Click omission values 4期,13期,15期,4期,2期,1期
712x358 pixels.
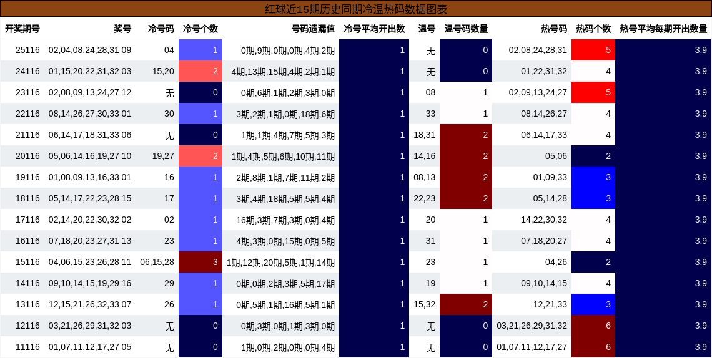(x=284, y=71)
